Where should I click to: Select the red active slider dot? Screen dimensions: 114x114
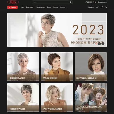[96, 44]
